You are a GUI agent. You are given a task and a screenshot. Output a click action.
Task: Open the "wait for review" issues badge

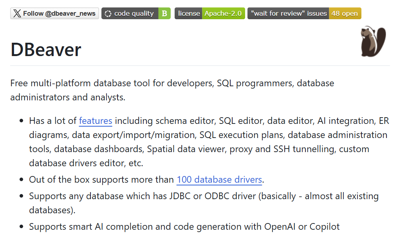pos(304,13)
